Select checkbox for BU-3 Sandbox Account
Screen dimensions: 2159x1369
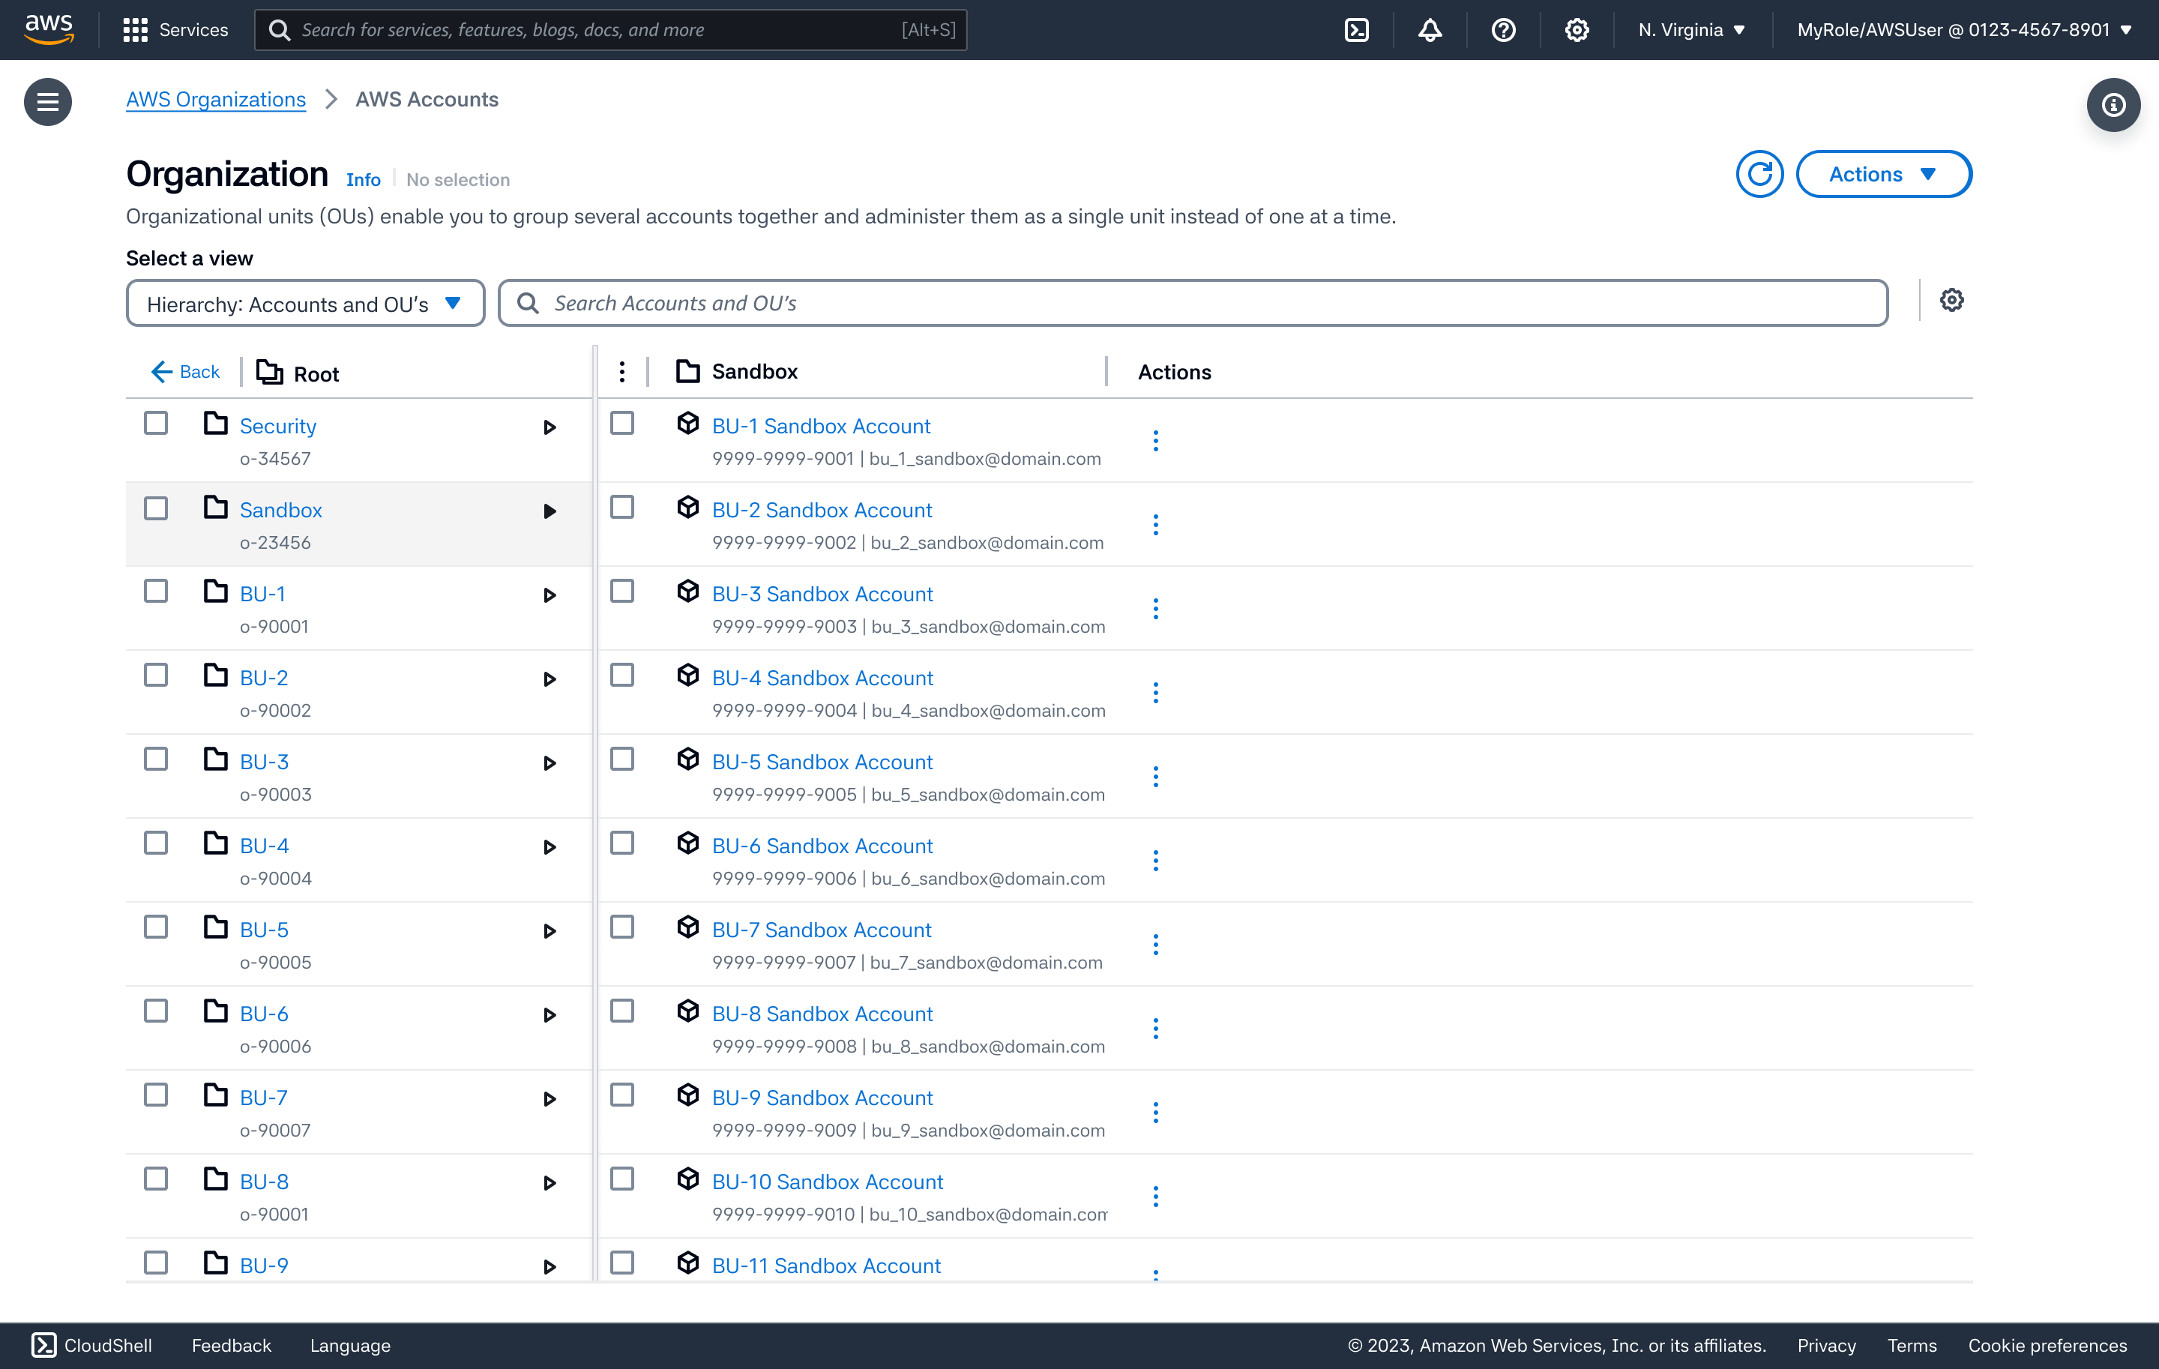point(622,591)
